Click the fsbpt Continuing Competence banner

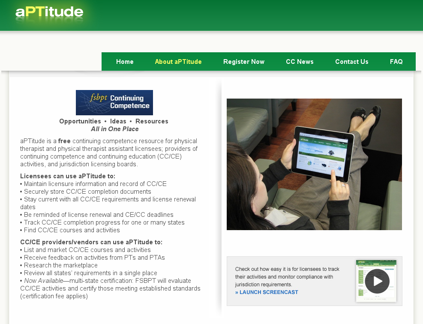click(x=114, y=102)
